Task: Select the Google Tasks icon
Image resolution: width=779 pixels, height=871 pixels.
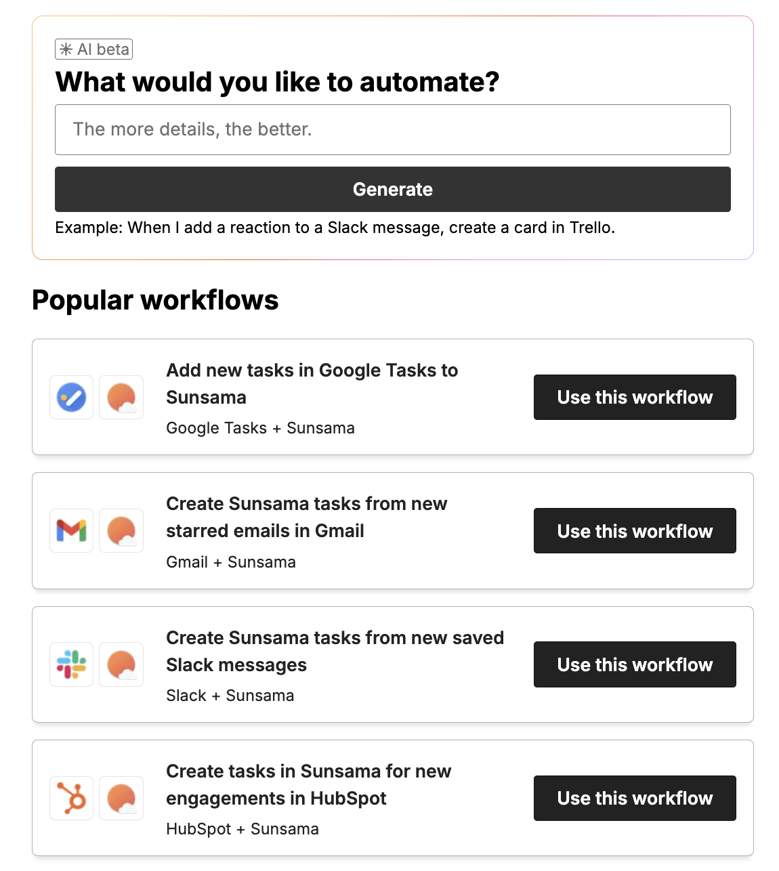Action: (71, 398)
